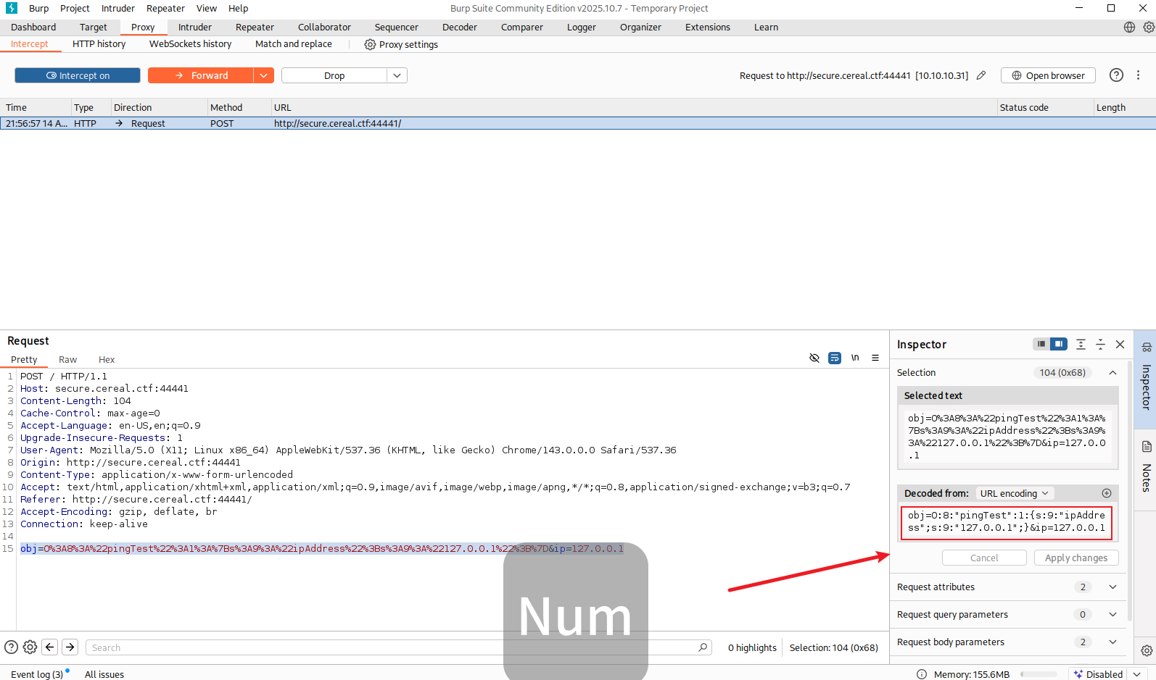Add a decoding layer with plus icon
The height and width of the screenshot is (680, 1156).
[1107, 493]
